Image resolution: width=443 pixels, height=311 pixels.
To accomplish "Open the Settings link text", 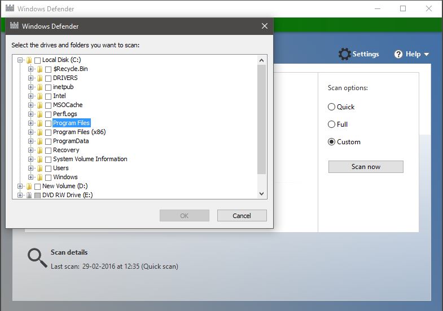I will coord(366,54).
